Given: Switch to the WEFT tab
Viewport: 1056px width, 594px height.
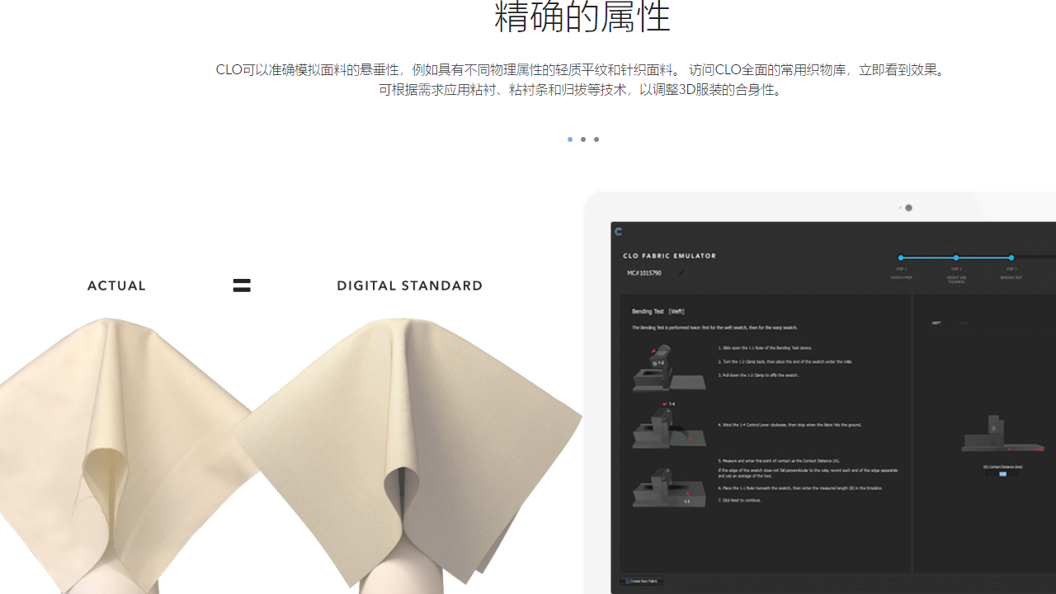Looking at the screenshot, I should 936,323.
